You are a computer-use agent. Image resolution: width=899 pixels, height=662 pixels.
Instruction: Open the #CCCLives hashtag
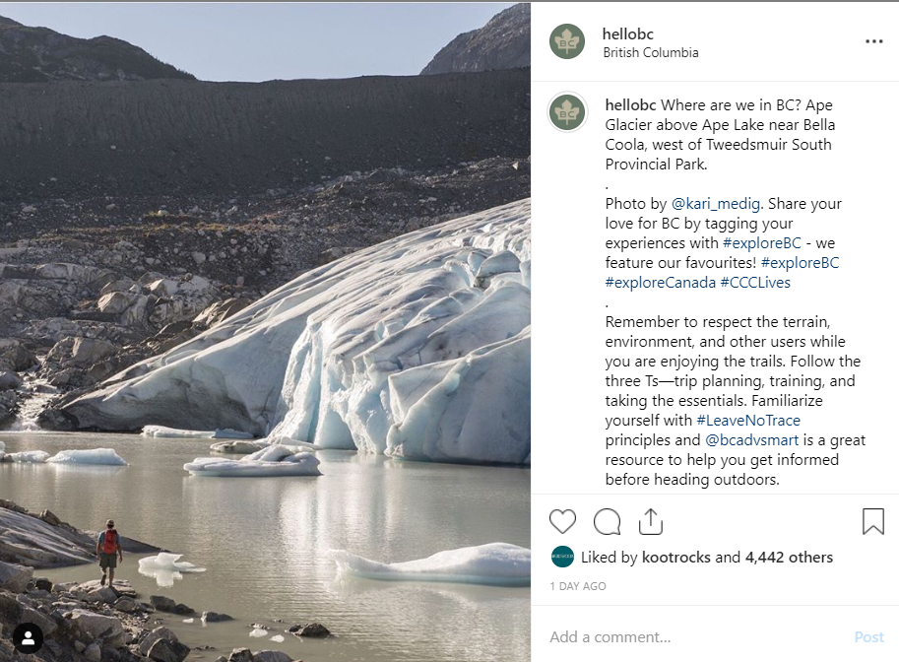pos(755,283)
